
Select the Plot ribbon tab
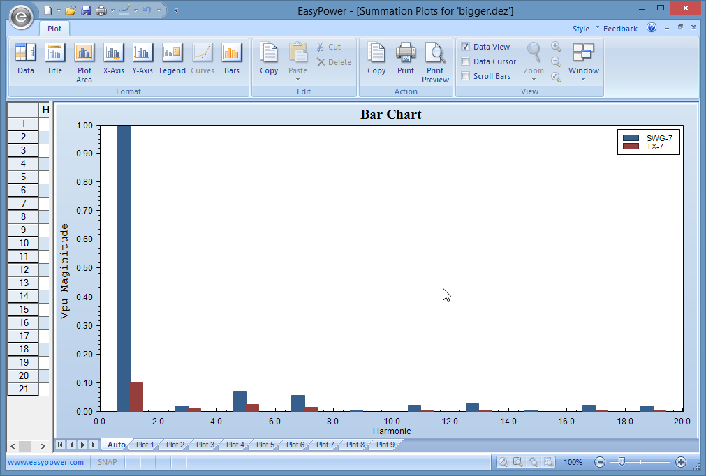54,29
